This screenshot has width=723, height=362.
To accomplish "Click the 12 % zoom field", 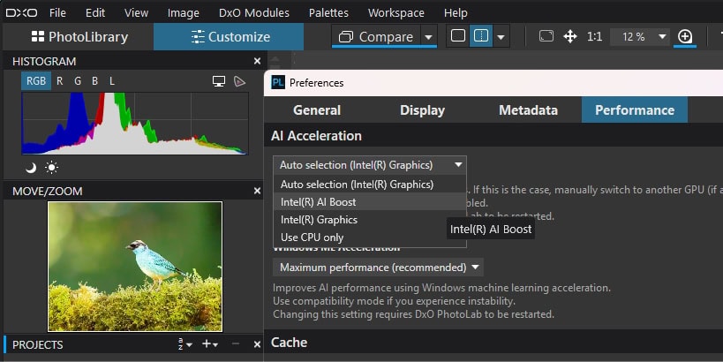I will click(x=634, y=36).
